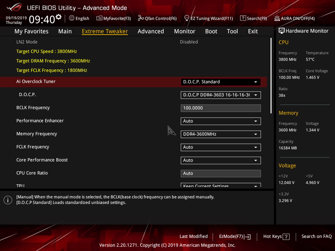Start EZ Tuning Wizard(F11)

click(x=212, y=18)
